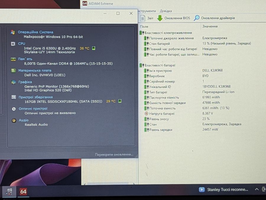Click the Напруга батареї voltage icon
This screenshot has height=200, width=266.
pos(146,114)
